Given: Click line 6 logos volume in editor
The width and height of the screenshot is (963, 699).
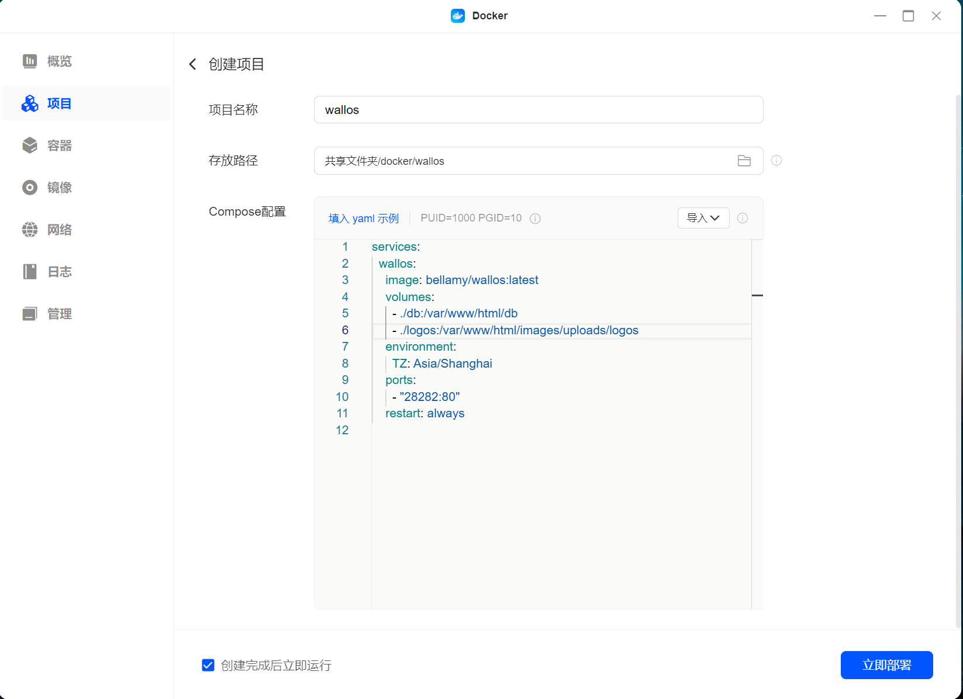Looking at the screenshot, I should tap(519, 331).
